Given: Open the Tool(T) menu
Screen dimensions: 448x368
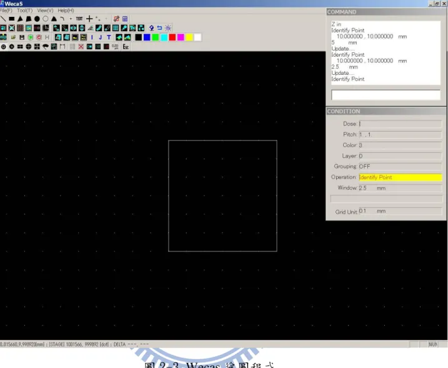Looking at the screenshot, I should [x=24, y=11].
